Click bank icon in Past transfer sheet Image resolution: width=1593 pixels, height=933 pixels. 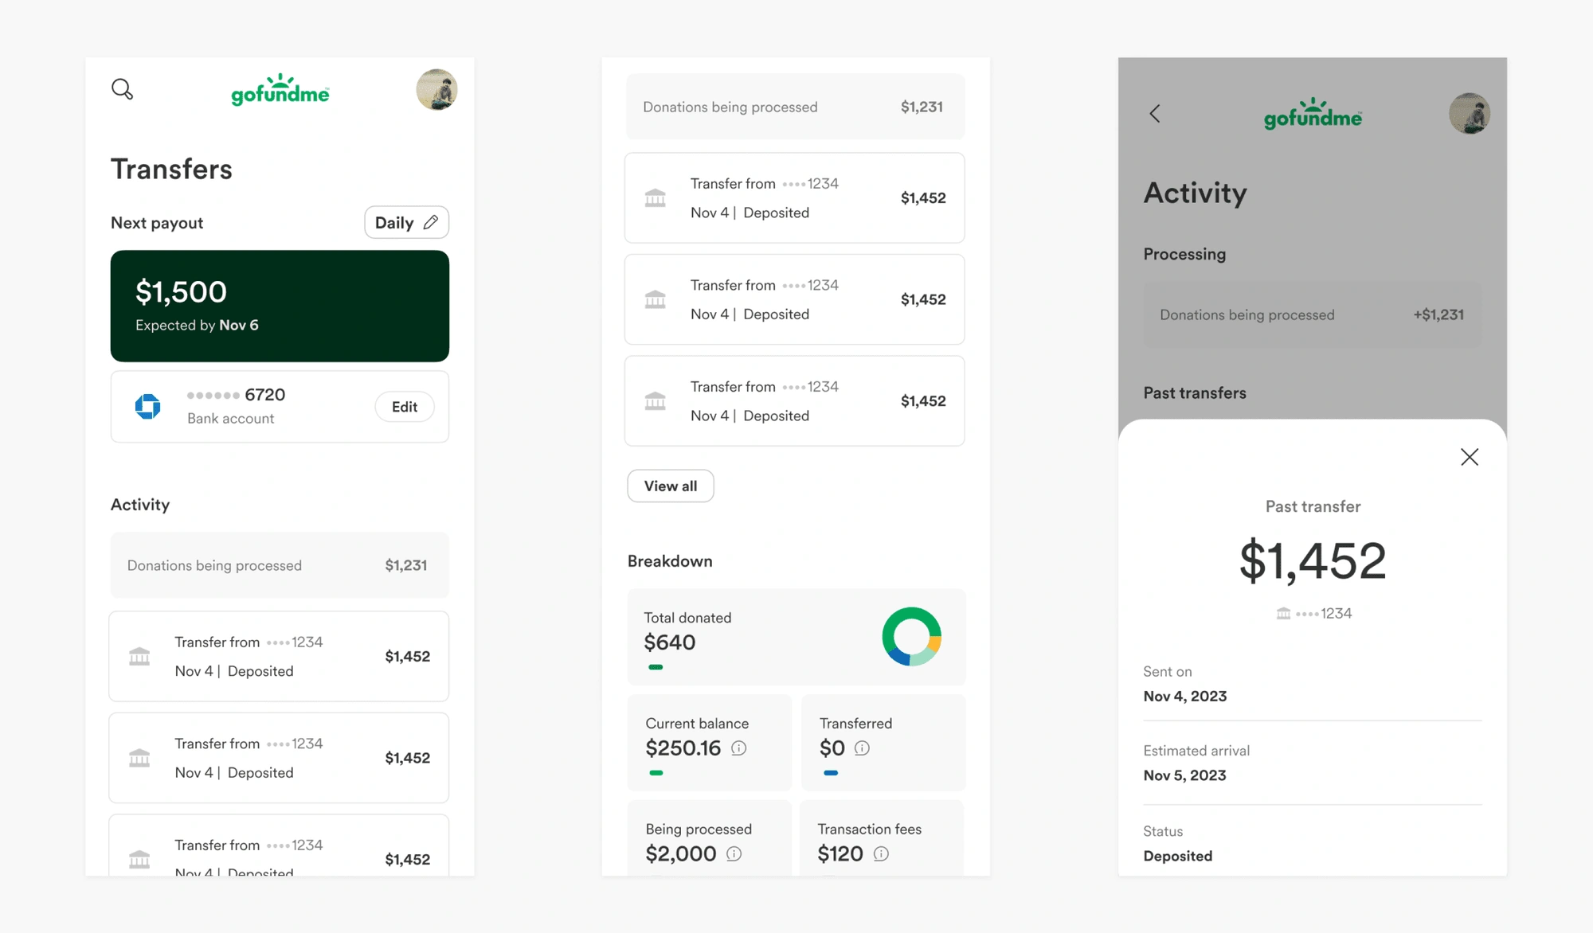(1283, 614)
